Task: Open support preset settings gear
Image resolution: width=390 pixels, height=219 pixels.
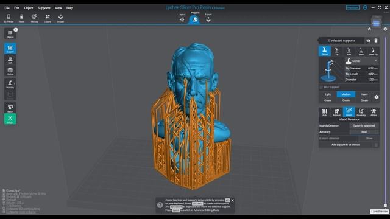Action: point(377,97)
